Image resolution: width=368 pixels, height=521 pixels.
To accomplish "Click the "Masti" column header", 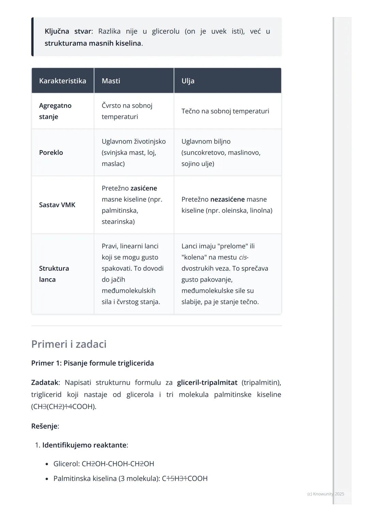I will click(111, 81).
